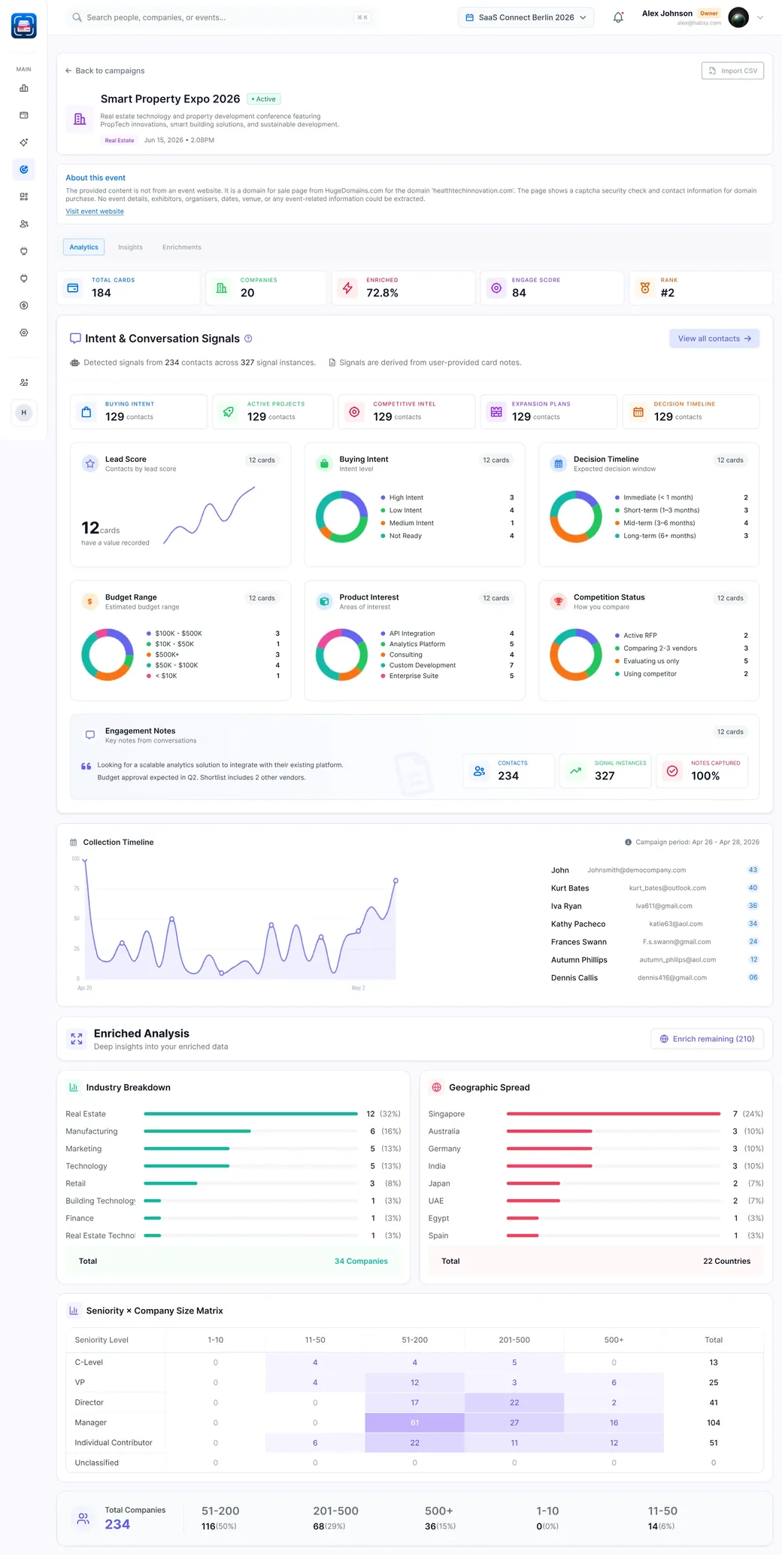Click the 22 Countries total label
This screenshot has height=1555, width=782.
(x=726, y=1261)
